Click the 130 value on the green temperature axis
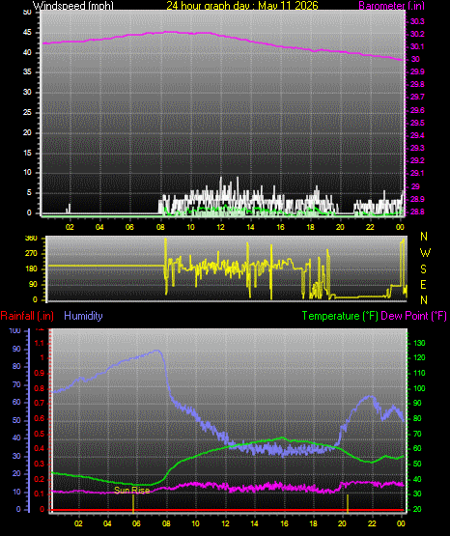450x536 pixels. 419,343
